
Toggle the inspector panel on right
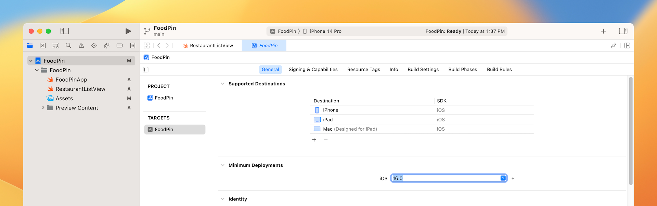[623, 31]
